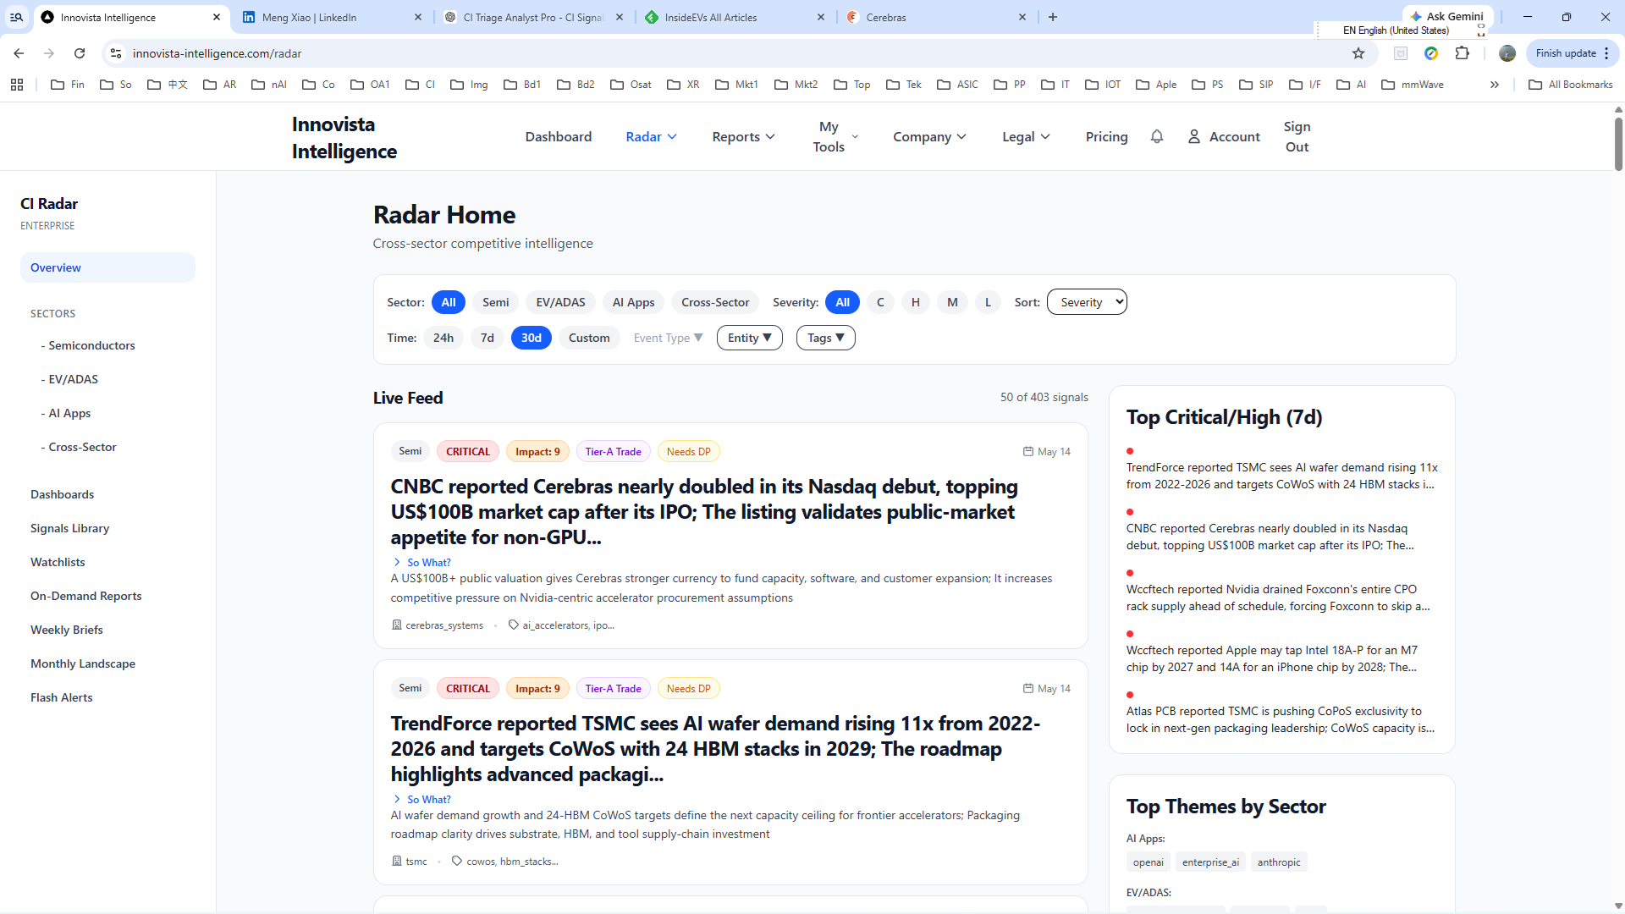Screen dimensions: 1625x914
Task: Open the mmWave bookmarks folder
Action: click(1413, 85)
